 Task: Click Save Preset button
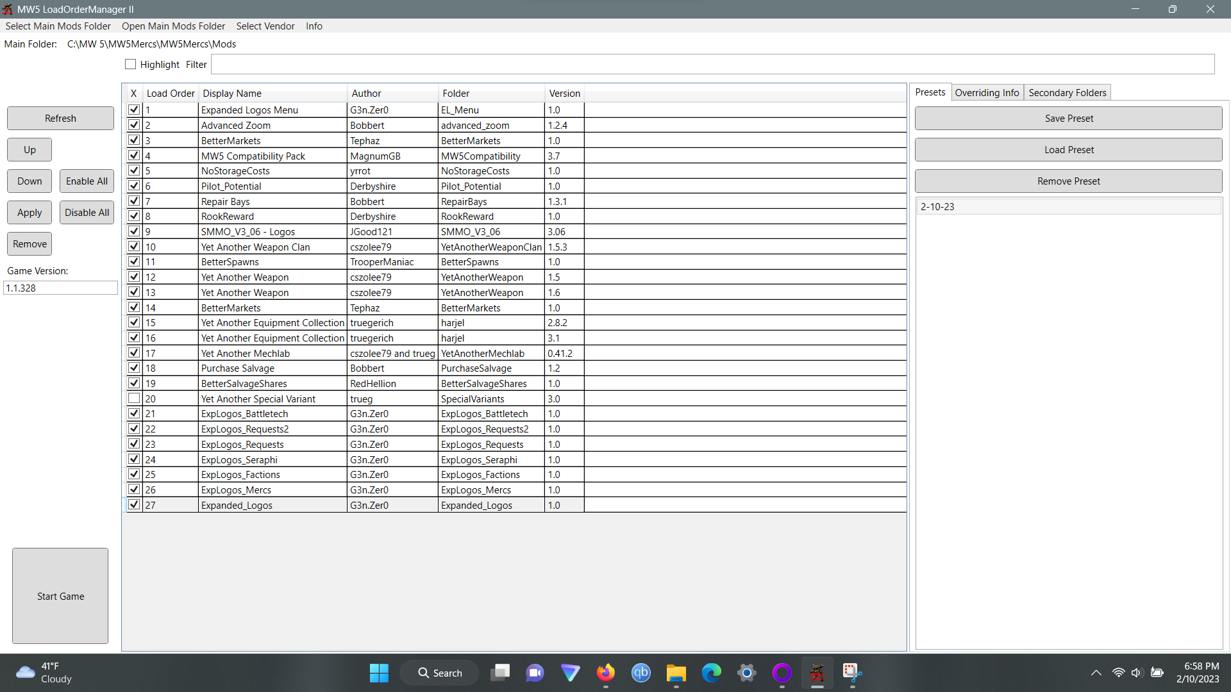click(1068, 119)
